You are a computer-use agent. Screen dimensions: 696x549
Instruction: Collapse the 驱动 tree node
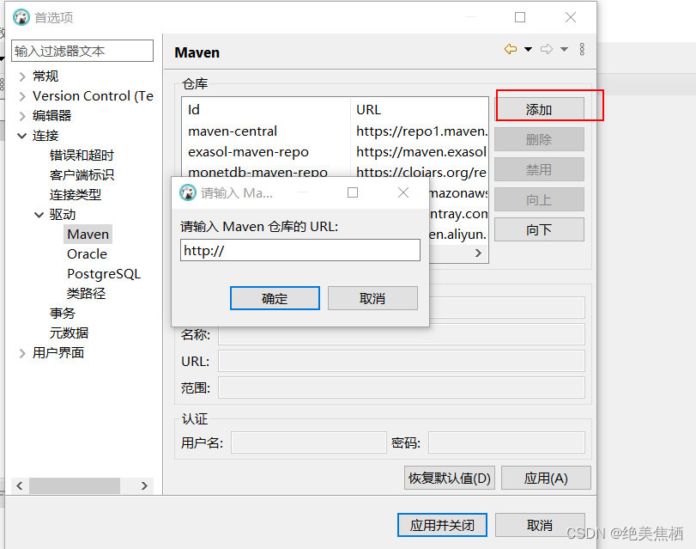tap(39, 215)
